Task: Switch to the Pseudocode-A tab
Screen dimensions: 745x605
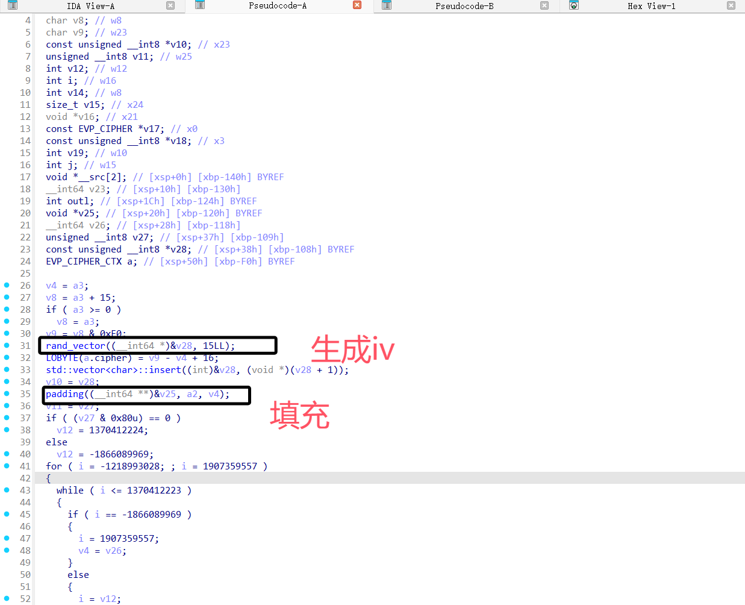Action: (x=277, y=6)
